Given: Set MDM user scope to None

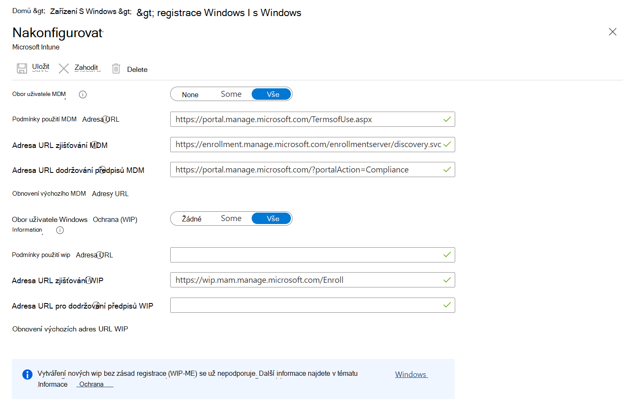Looking at the screenshot, I should (x=190, y=94).
